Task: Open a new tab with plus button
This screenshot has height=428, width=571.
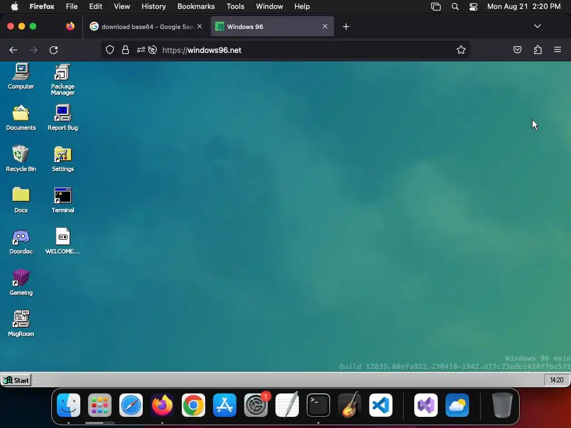Action: click(x=346, y=27)
